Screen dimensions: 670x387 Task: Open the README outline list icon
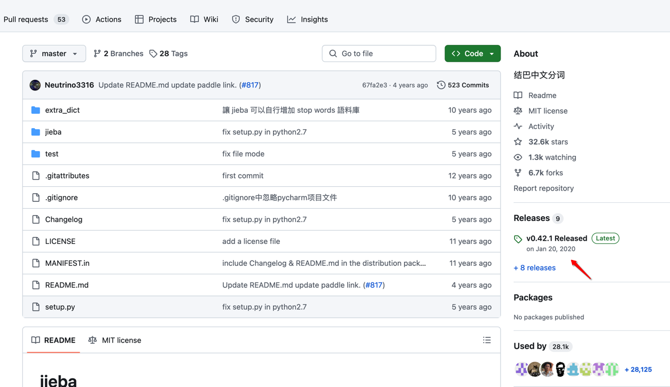[x=487, y=340]
